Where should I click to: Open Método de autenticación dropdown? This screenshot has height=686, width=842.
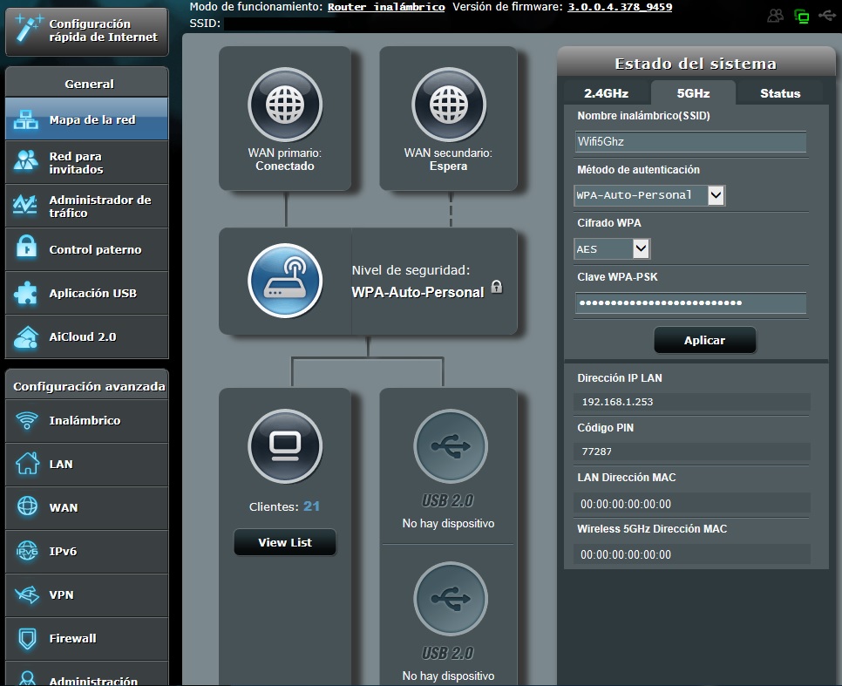(x=649, y=195)
